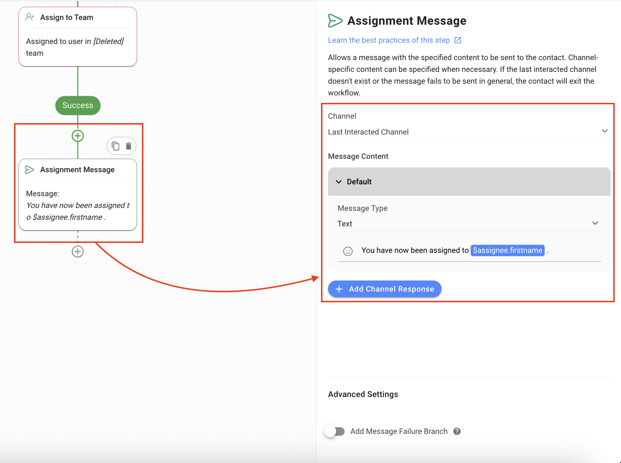Image resolution: width=621 pixels, height=463 pixels.
Task: Click the duplicate step copy icon
Action: tap(116, 146)
